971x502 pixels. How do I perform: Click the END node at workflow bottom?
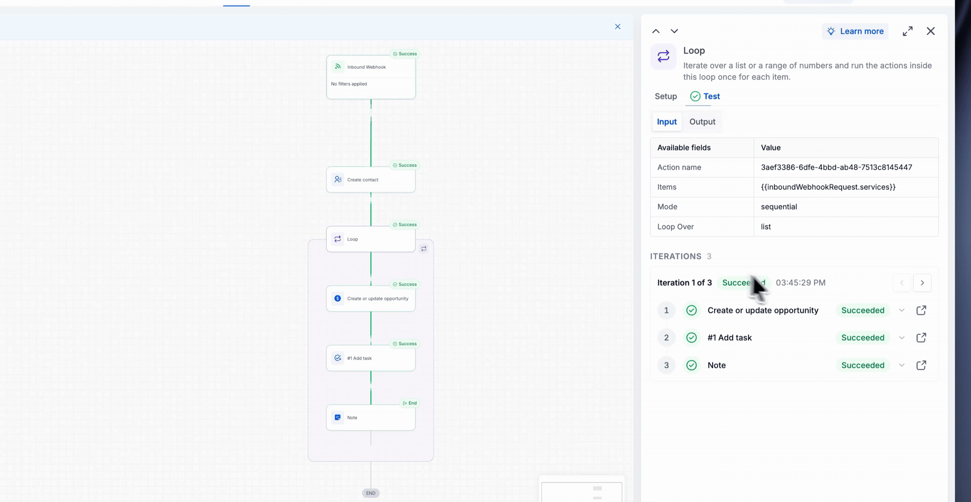tap(371, 493)
